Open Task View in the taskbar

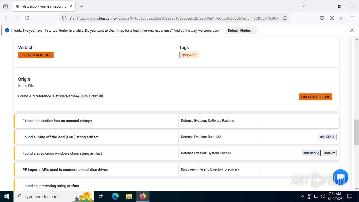click(101, 196)
